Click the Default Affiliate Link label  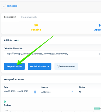[13, 48]
